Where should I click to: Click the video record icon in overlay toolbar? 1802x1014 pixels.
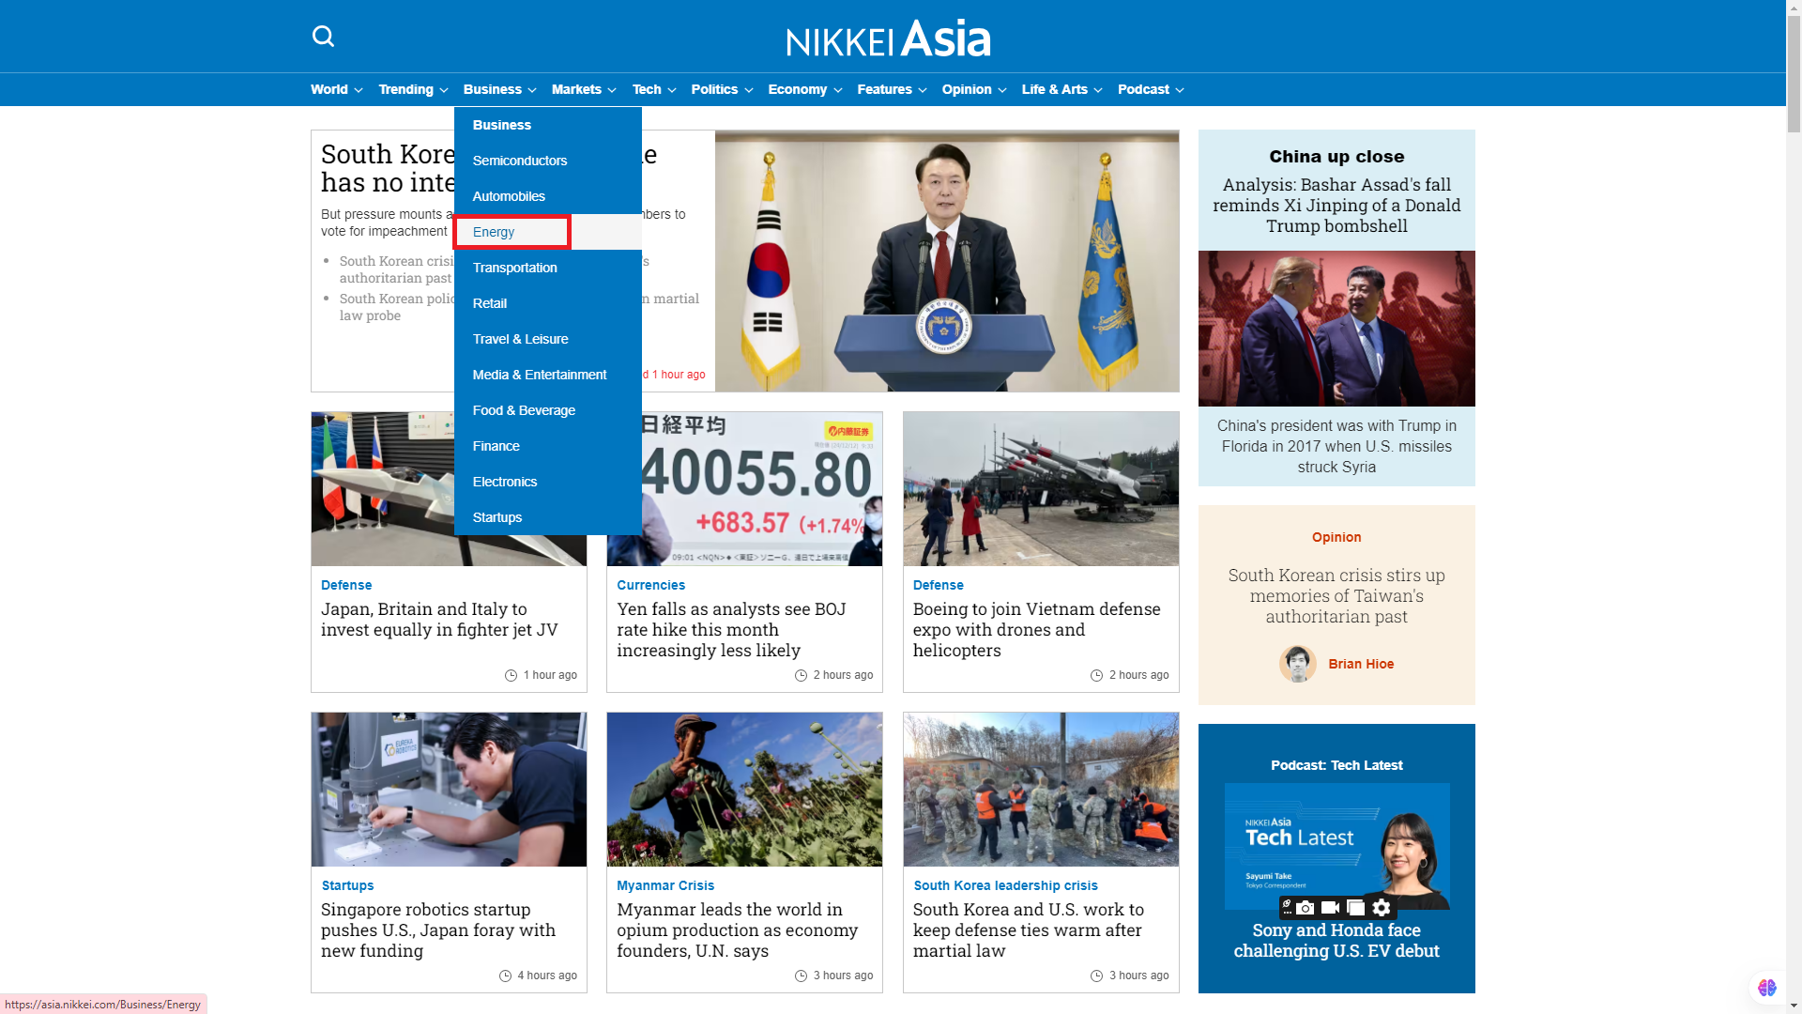tap(1330, 908)
